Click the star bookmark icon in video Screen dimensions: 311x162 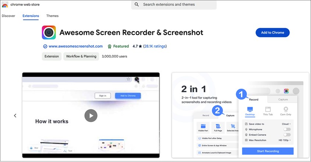tap(128, 79)
